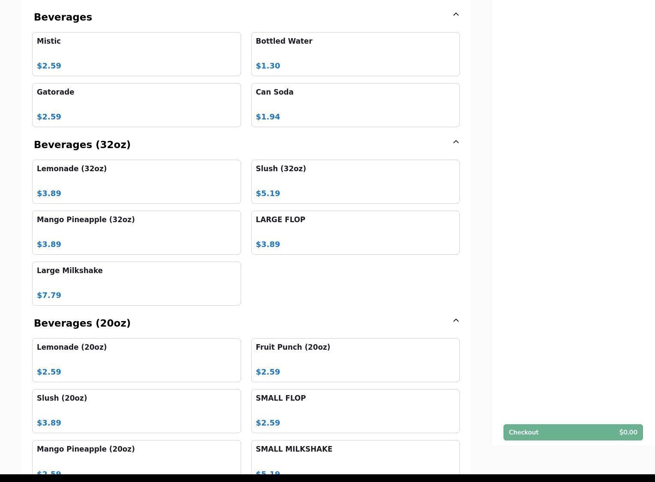
Task: Choose Mango Pineapple (32oz) card
Action: [137, 232]
